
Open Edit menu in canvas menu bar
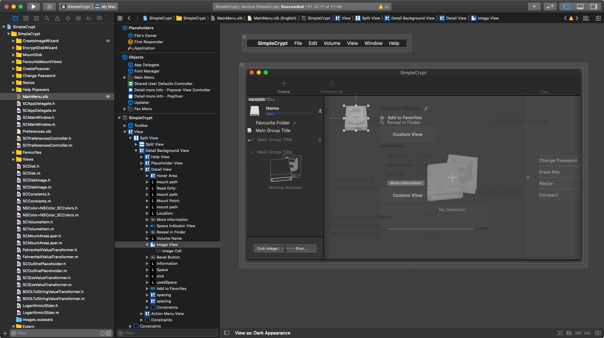[x=312, y=43]
